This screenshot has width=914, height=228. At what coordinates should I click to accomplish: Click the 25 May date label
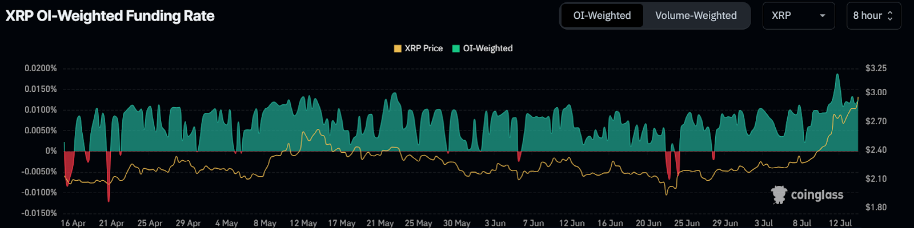[x=418, y=223]
